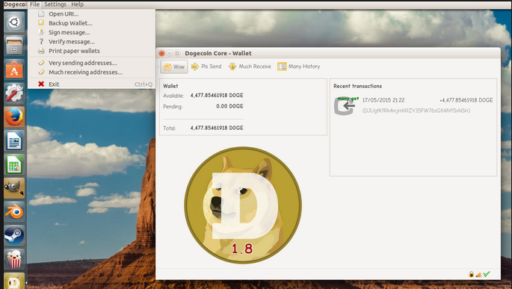Maximize the Dogecoin Core wallet window

pos(177,53)
